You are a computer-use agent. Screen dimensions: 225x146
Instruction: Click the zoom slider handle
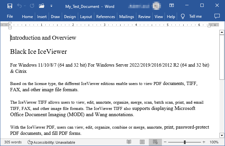tap(185, 142)
